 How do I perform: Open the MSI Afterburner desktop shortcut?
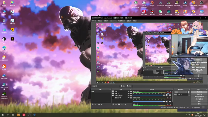point(136,4)
